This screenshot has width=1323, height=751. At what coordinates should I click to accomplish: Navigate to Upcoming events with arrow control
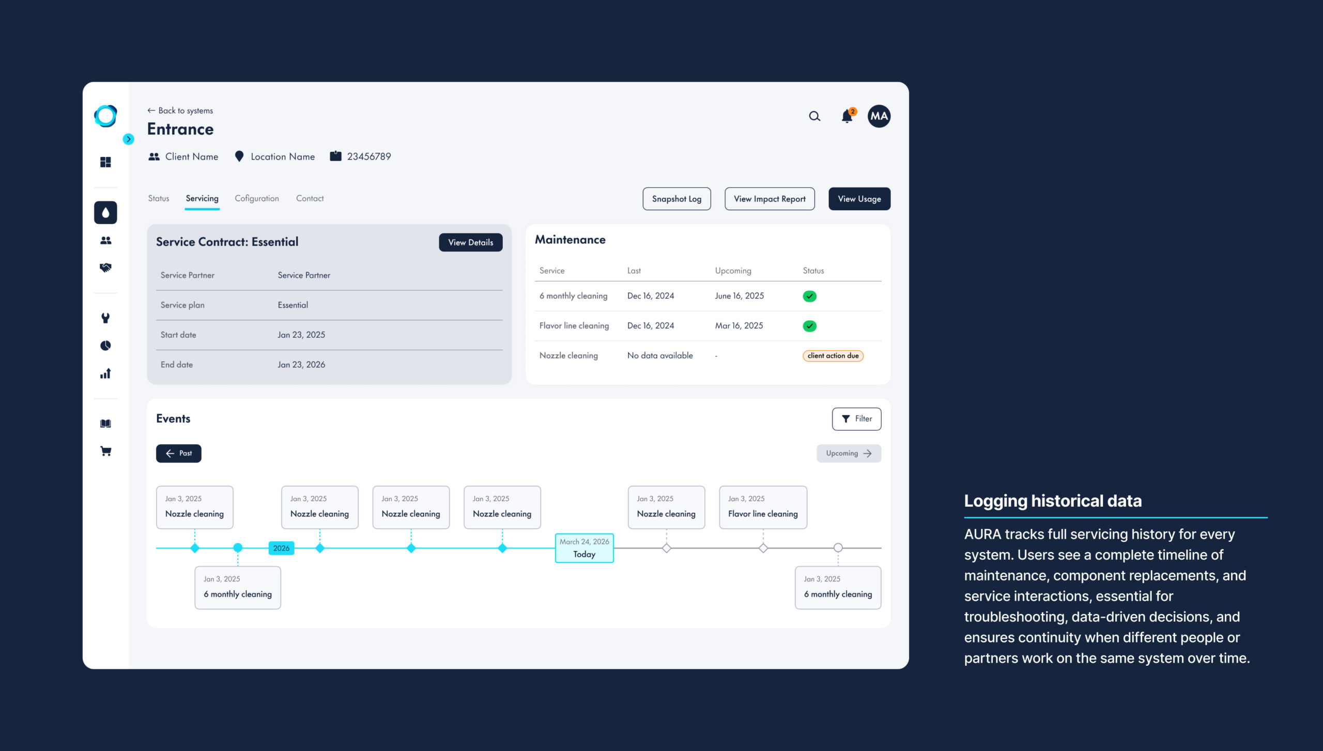[849, 453]
